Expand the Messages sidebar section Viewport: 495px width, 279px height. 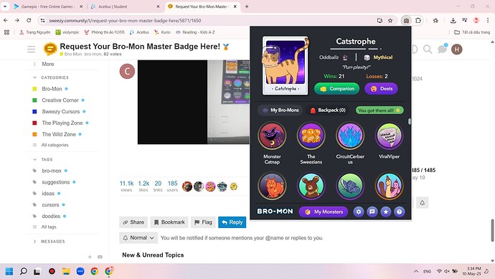(34, 242)
